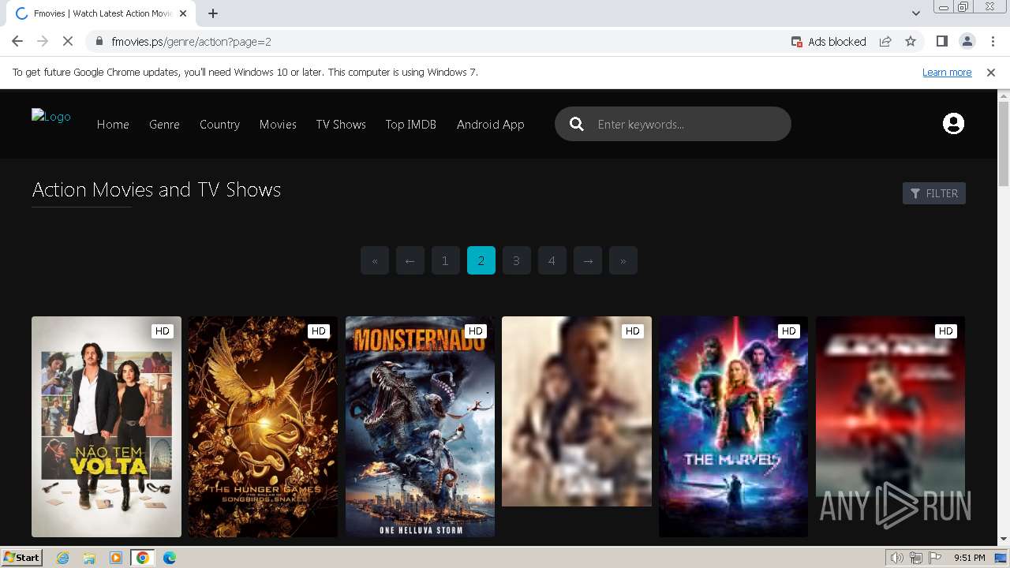Click the scrollbar down arrow
The width and height of the screenshot is (1010, 568).
coord(1004,540)
